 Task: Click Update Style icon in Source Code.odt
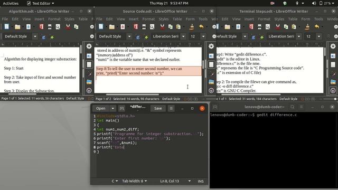(x=138, y=37)
